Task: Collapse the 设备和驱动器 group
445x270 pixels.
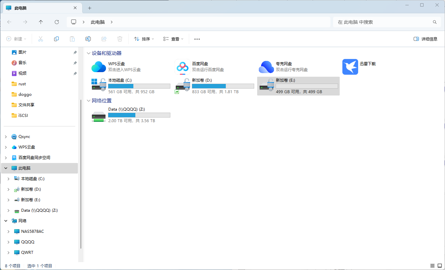Action: pos(88,53)
